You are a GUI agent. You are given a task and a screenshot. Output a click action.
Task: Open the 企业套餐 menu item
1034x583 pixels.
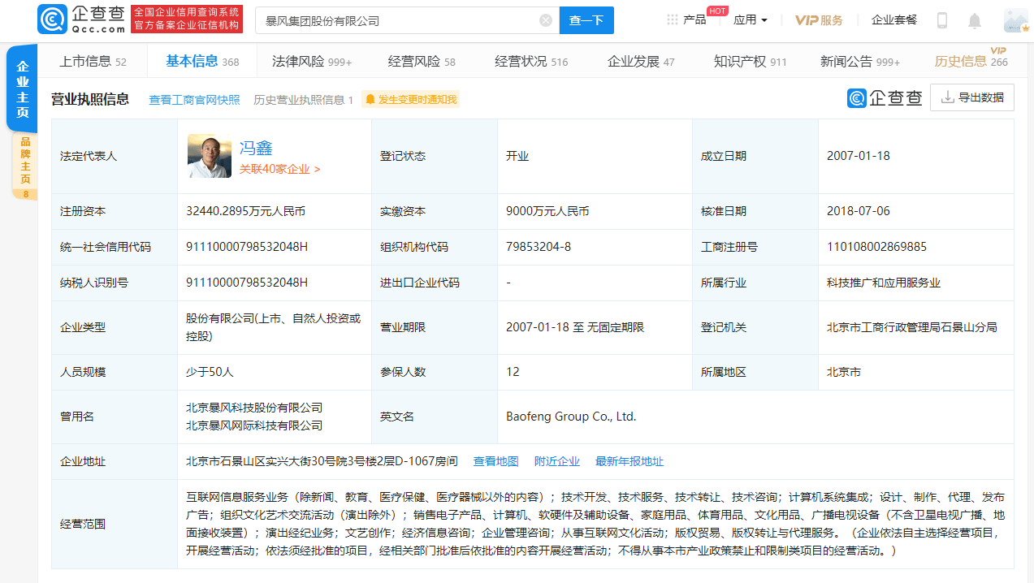[x=893, y=19]
